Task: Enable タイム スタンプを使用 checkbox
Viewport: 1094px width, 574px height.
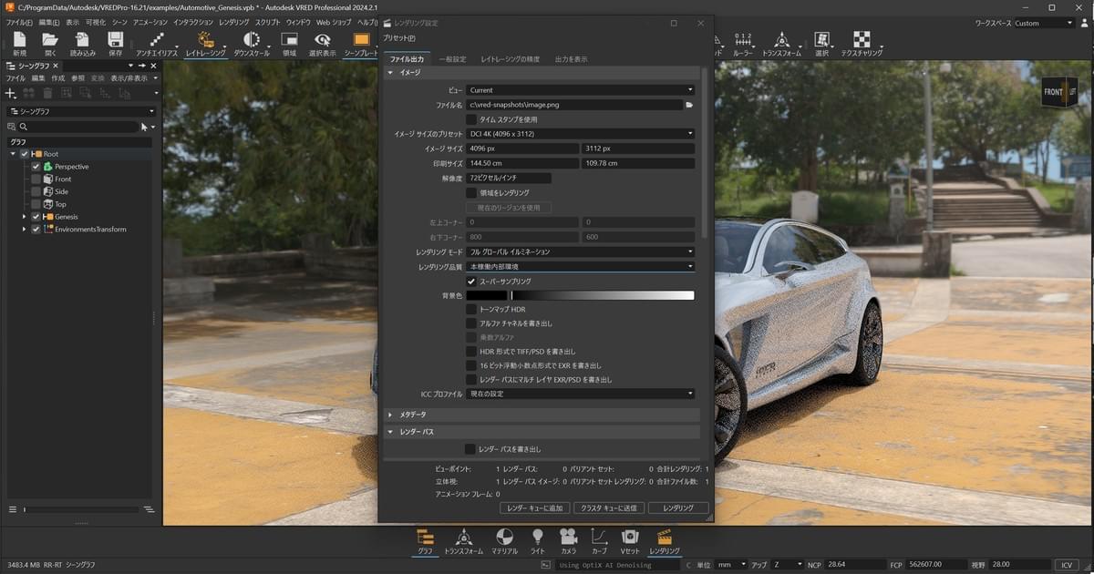Action: [471, 119]
